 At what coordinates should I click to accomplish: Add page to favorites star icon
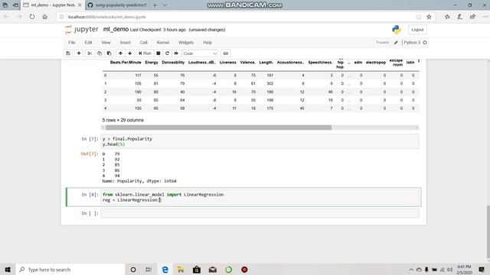(x=429, y=17)
